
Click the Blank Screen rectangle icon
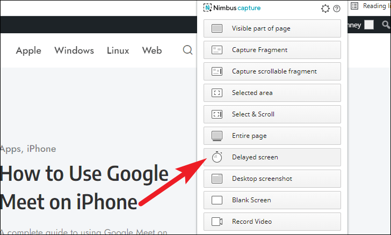click(217, 200)
